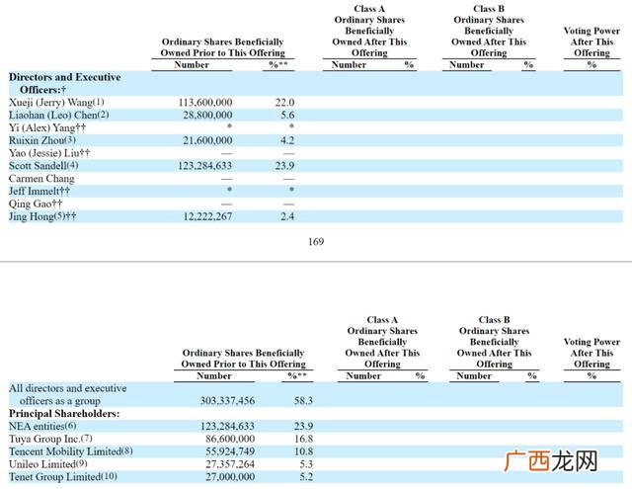Image resolution: width=632 pixels, height=489 pixels.
Task: Select the value 113,600,000
Action: pos(205,103)
